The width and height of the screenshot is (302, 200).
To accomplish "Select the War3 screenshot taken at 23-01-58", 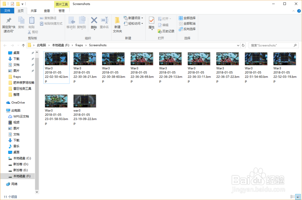I will point(56,101).
